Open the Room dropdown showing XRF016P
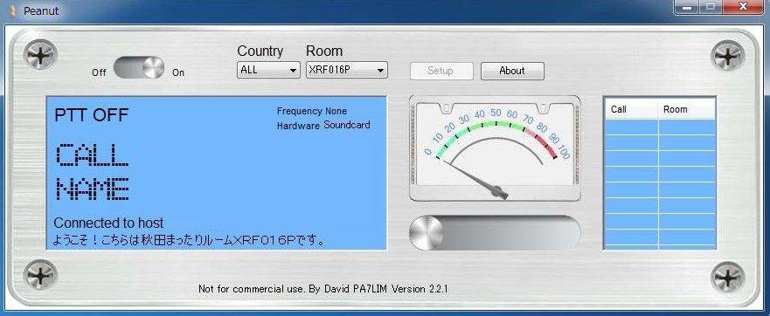 coord(347,70)
